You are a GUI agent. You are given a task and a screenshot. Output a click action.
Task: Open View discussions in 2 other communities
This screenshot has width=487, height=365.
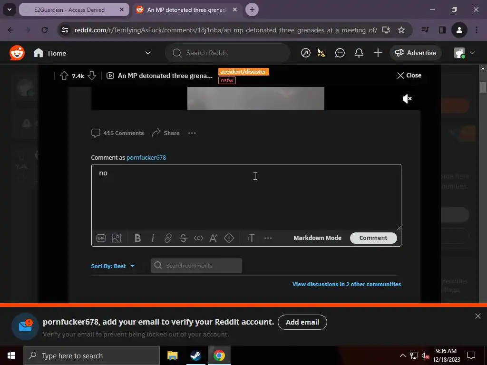(347, 284)
